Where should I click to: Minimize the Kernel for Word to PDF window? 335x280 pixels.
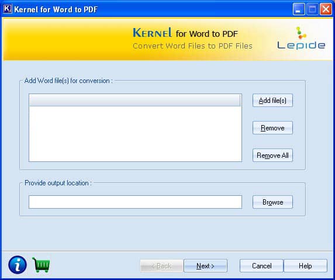point(299,9)
